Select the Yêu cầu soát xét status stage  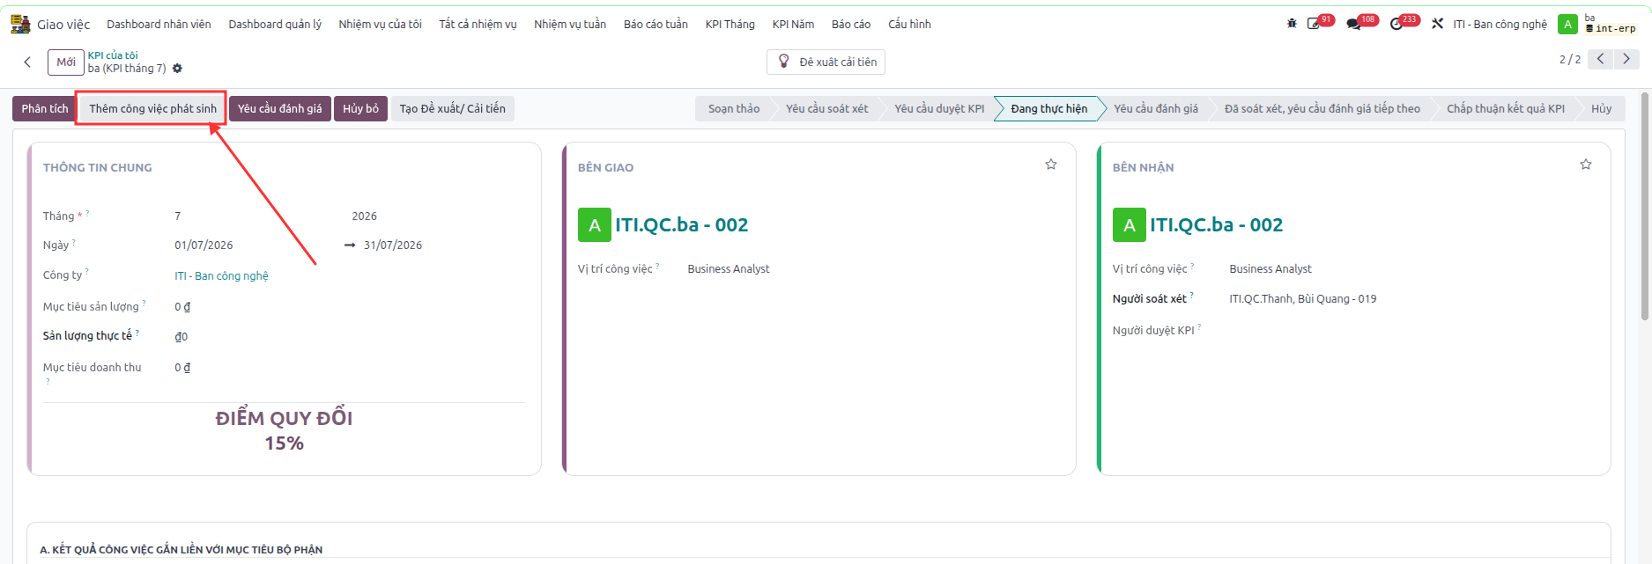pos(826,109)
